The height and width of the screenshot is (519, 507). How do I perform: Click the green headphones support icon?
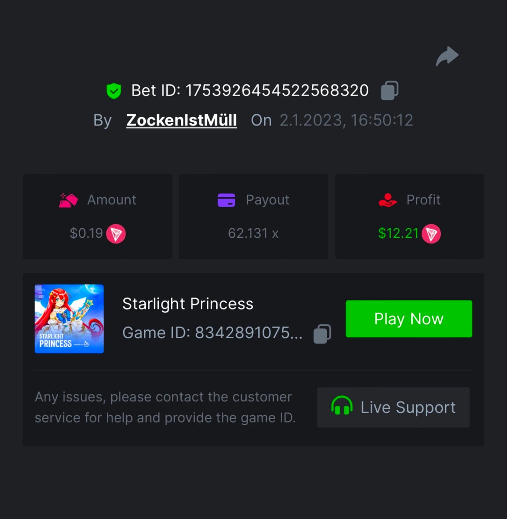[x=342, y=407]
